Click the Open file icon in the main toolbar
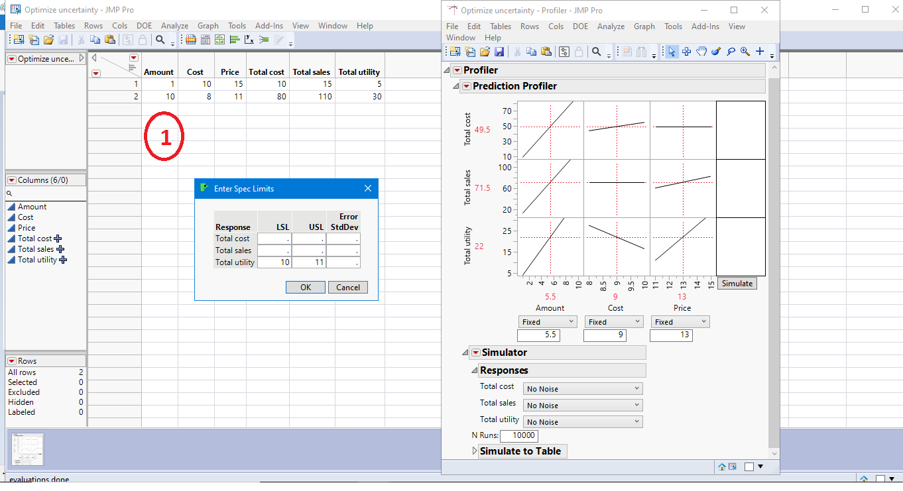The image size is (903, 491). click(x=48, y=39)
